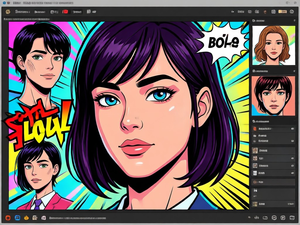Click the yellow gem icon in the bottom bar

pyautogui.click(x=26, y=218)
